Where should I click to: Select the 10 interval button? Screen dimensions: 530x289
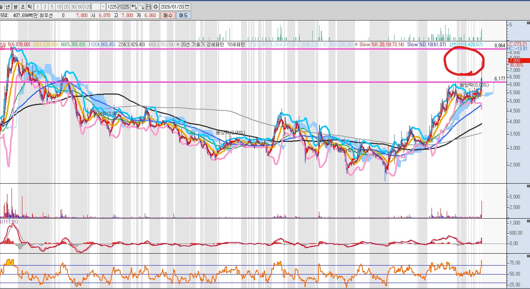click(59, 7)
